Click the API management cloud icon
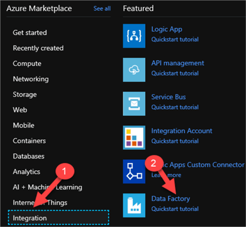Image resolution: width=246 pixels, height=227 pixels. click(134, 70)
